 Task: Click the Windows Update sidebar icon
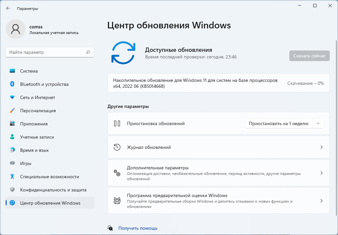tap(12, 203)
